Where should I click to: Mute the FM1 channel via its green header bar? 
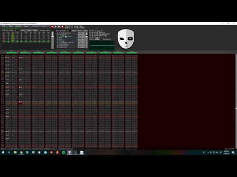coord(11,53)
